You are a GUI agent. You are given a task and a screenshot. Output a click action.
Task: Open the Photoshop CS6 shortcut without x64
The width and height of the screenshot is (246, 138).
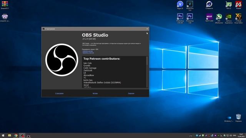pyautogui.click(x=190, y=18)
